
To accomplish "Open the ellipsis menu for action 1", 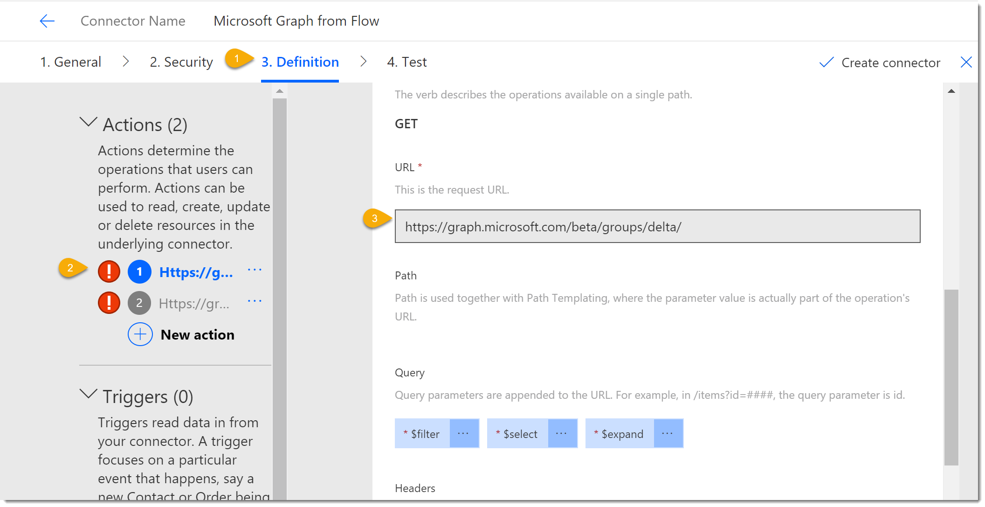I will (x=255, y=270).
